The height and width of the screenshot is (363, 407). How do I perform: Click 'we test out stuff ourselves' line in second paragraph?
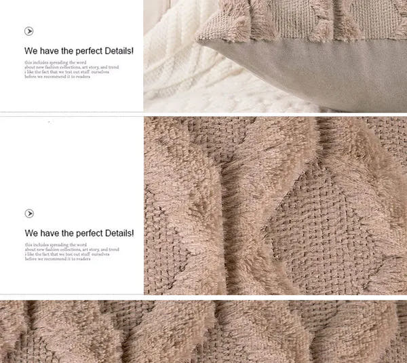click(67, 254)
